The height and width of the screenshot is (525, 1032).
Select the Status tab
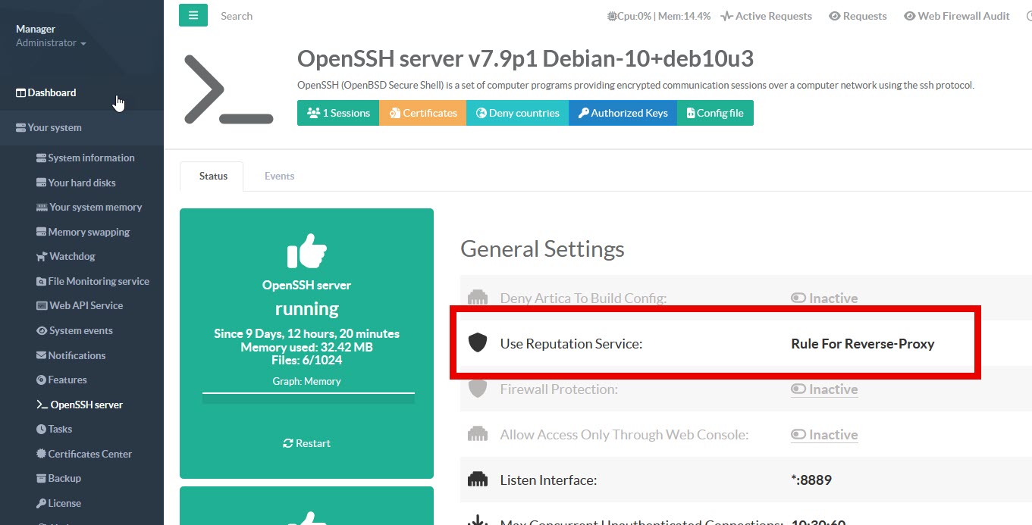pyautogui.click(x=213, y=176)
